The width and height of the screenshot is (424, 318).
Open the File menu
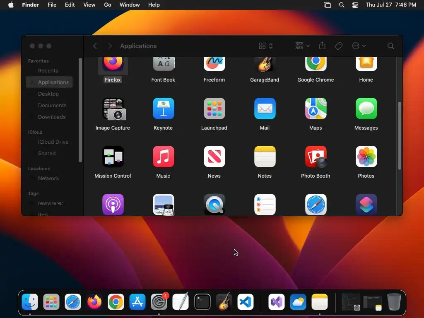coord(52,5)
